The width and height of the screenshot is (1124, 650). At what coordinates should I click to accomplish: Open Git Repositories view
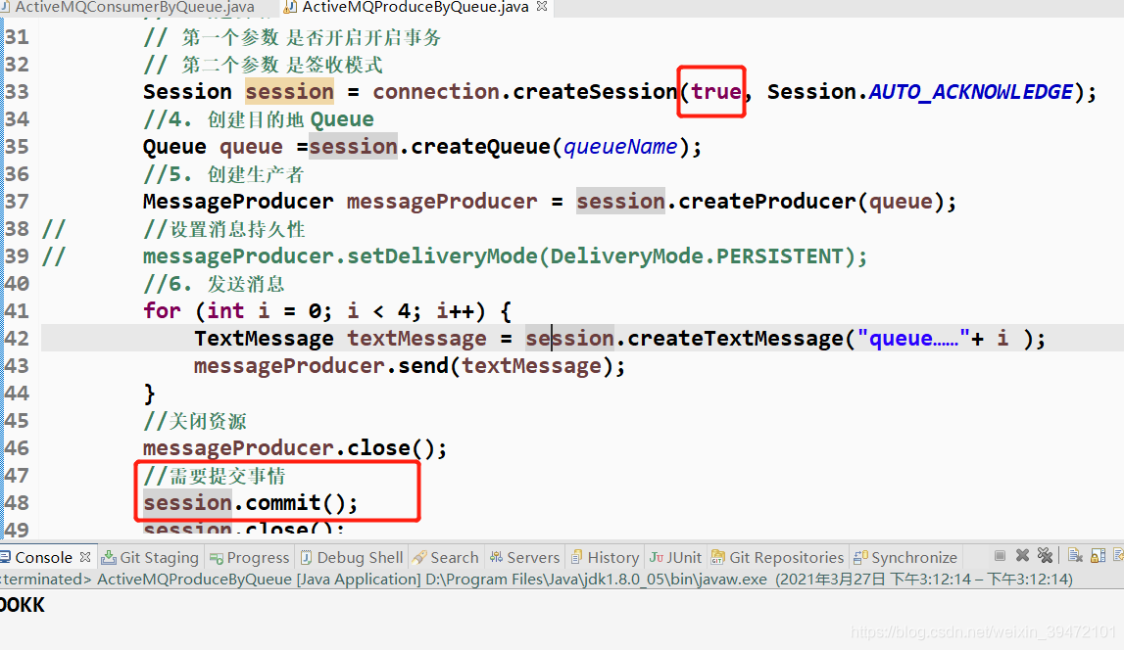(778, 557)
